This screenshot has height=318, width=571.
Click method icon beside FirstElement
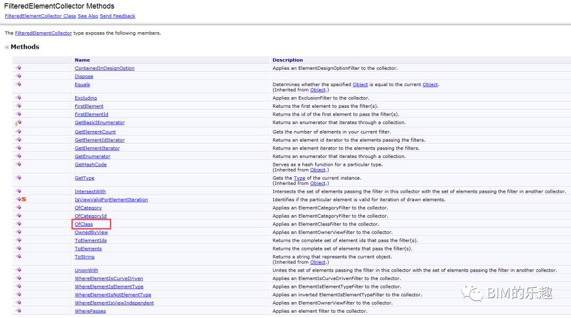(19, 106)
